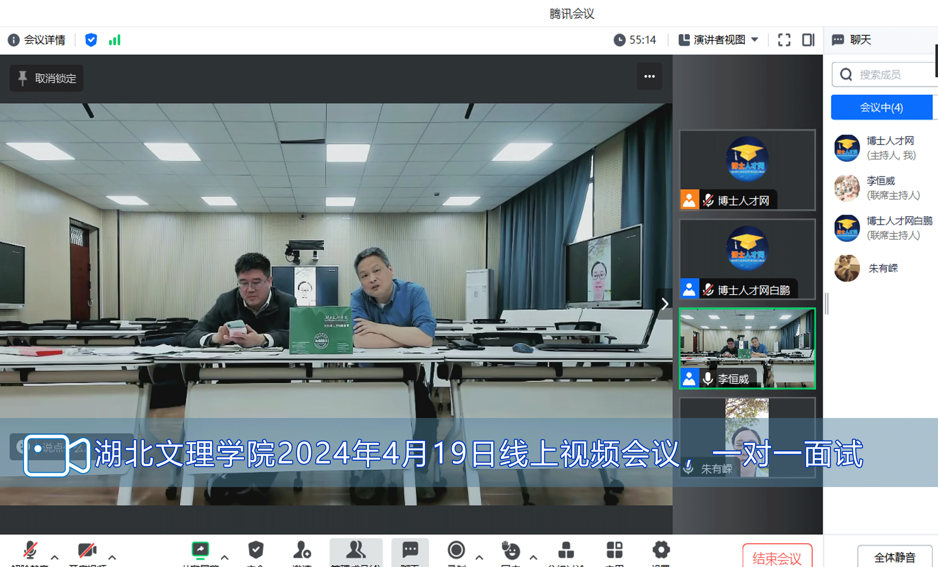Click the blue co-host badge on 李恒威 tile

pos(689,378)
